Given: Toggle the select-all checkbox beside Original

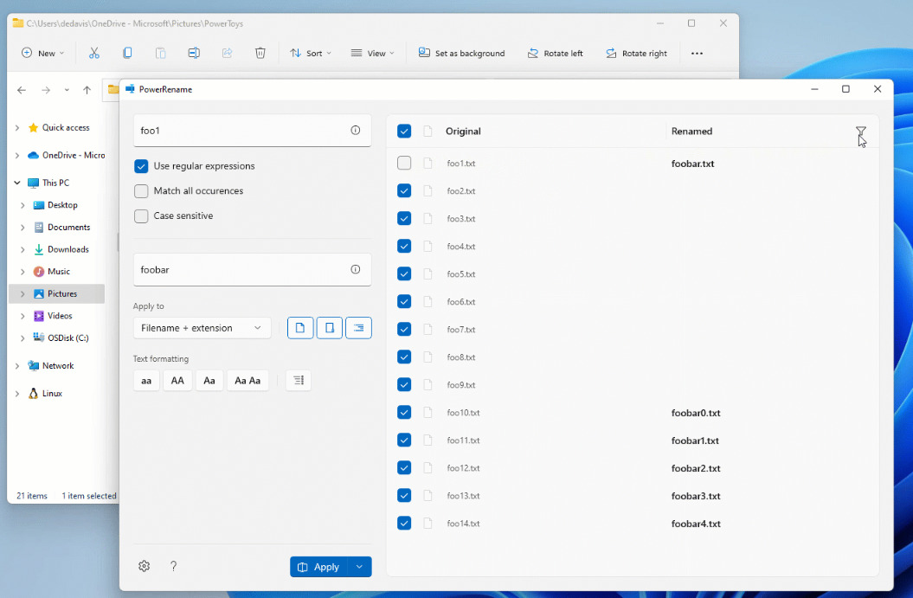Looking at the screenshot, I should coord(404,131).
